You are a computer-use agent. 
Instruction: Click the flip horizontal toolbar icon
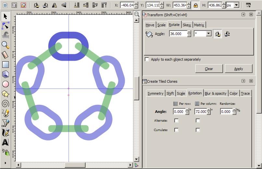(55, 5)
